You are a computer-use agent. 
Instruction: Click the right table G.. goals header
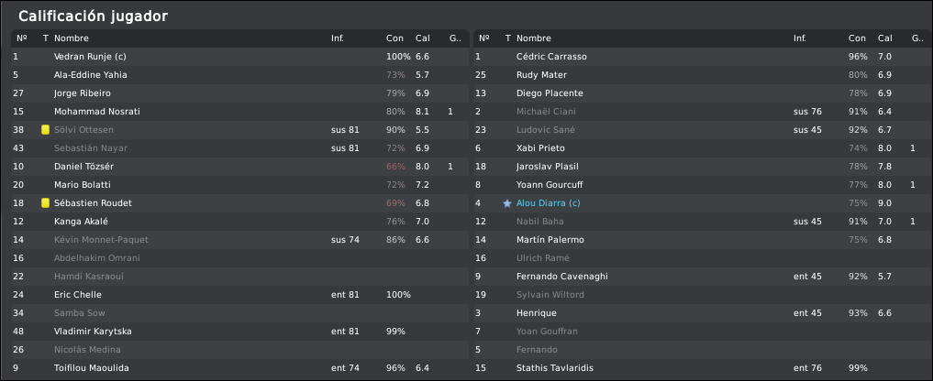pyautogui.click(x=916, y=38)
